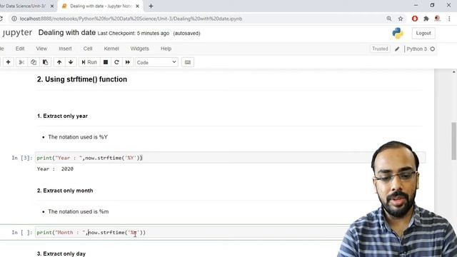The image size is (457, 257).
Task: Click the Python logo icon
Action: pyautogui.click(x=398, y=34)
